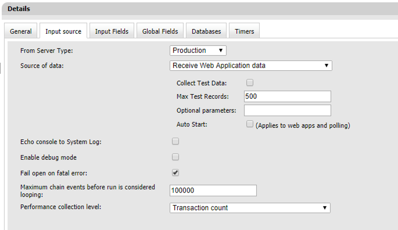Switch to the General tab
The height and width of the screenshot is (230, 398).
[21, 31]
